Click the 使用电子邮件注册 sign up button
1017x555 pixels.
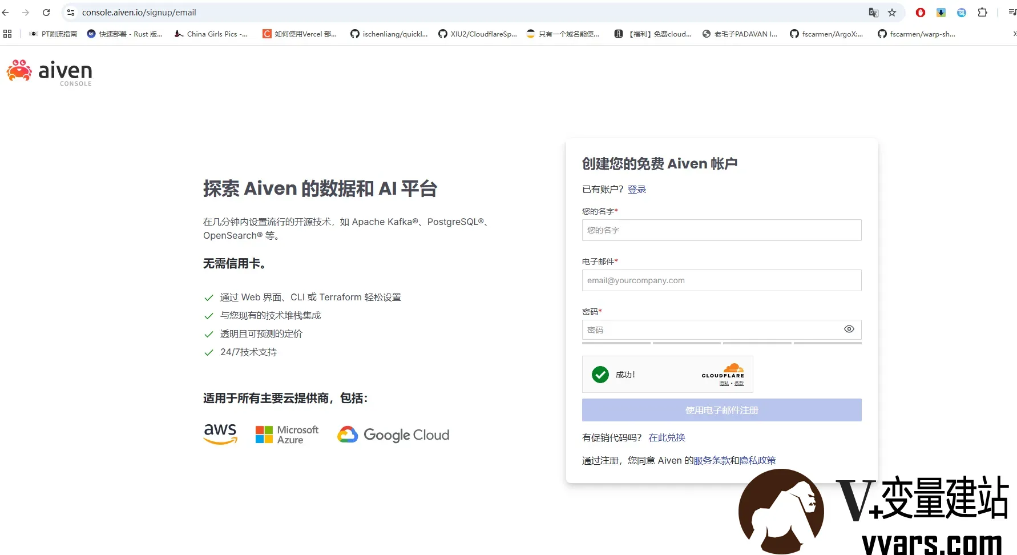tap(721, 410)
